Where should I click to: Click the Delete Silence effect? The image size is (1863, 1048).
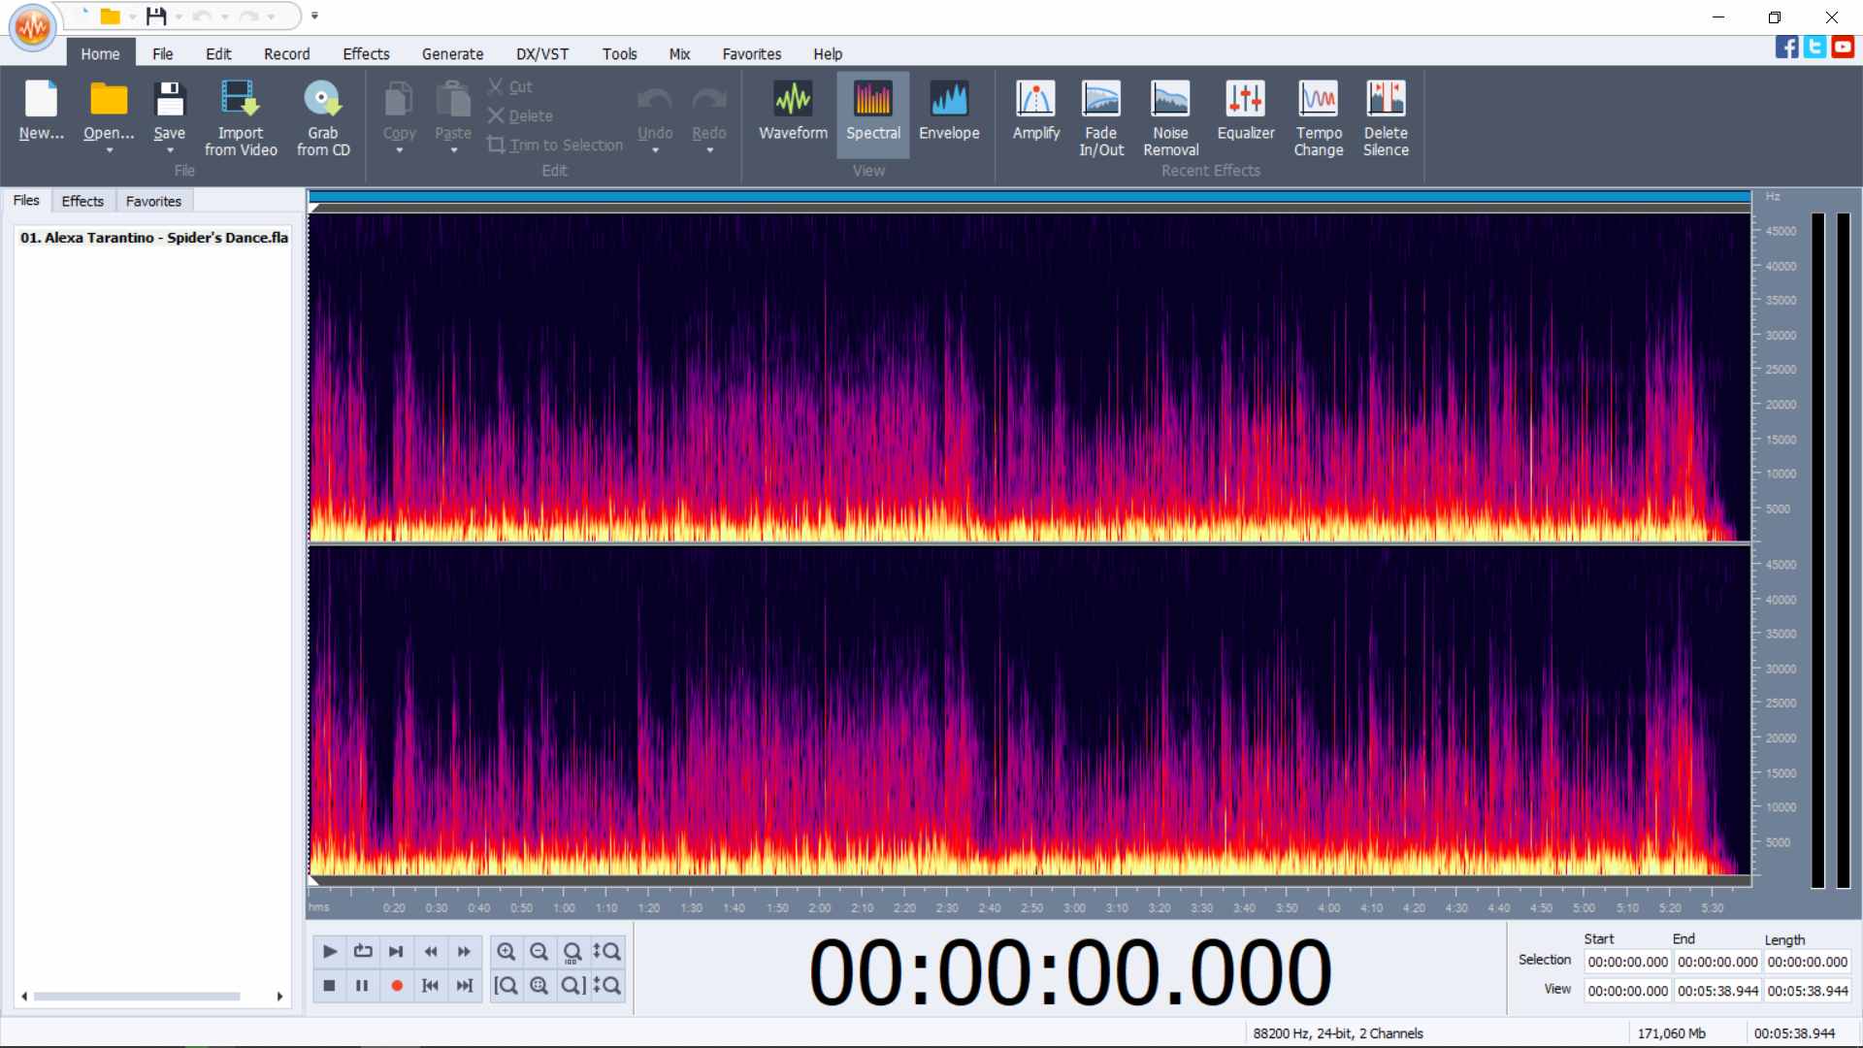pyautogui.click(x=1386, y=117)
